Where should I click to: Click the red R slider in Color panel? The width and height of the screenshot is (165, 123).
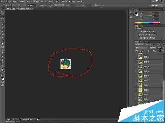(x=147, y=13)
